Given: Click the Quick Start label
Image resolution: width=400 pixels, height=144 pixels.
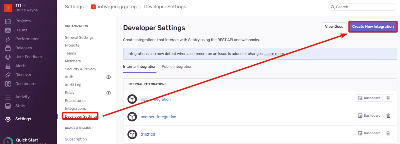Looking at the screenshot, I should click(x=27, y=140).
